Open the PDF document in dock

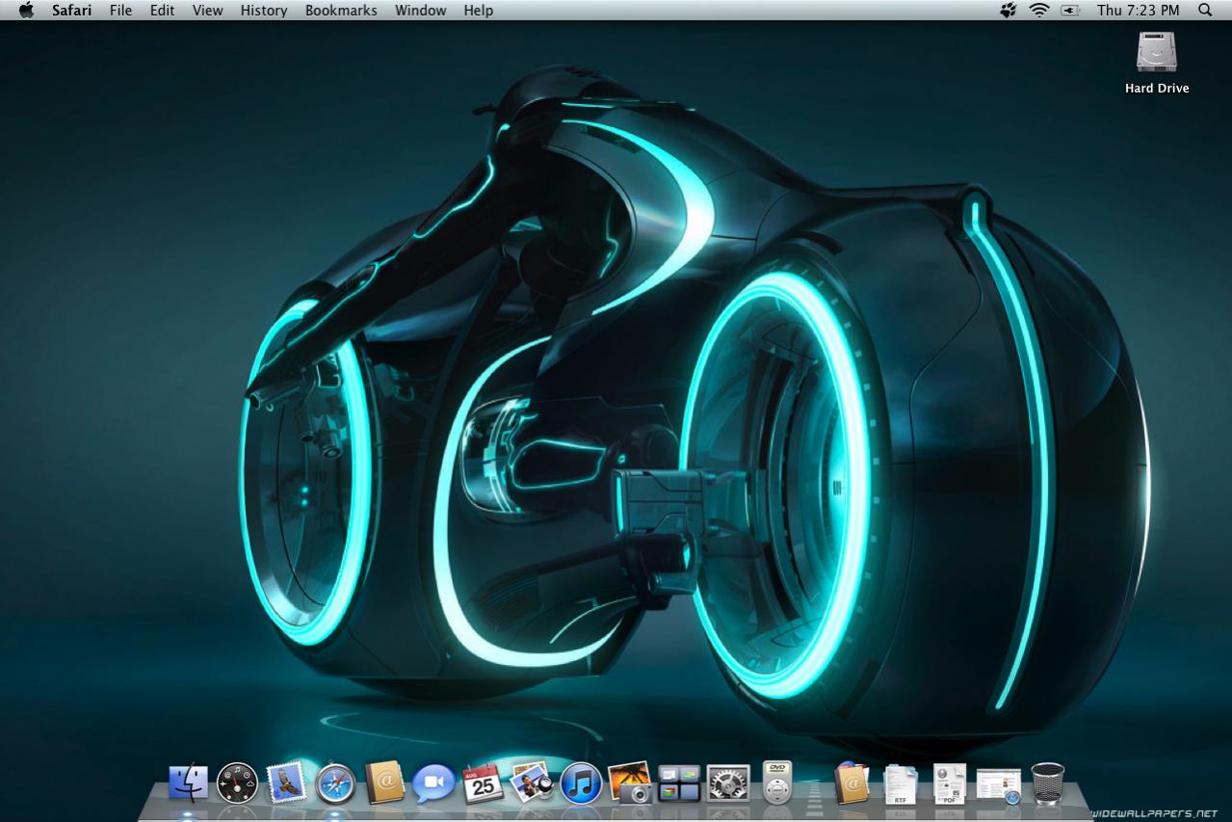tap(949, 783)
